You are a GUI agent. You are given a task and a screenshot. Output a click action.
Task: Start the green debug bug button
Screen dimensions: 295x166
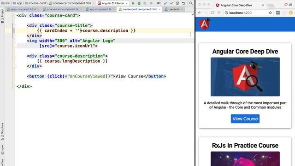139,3
